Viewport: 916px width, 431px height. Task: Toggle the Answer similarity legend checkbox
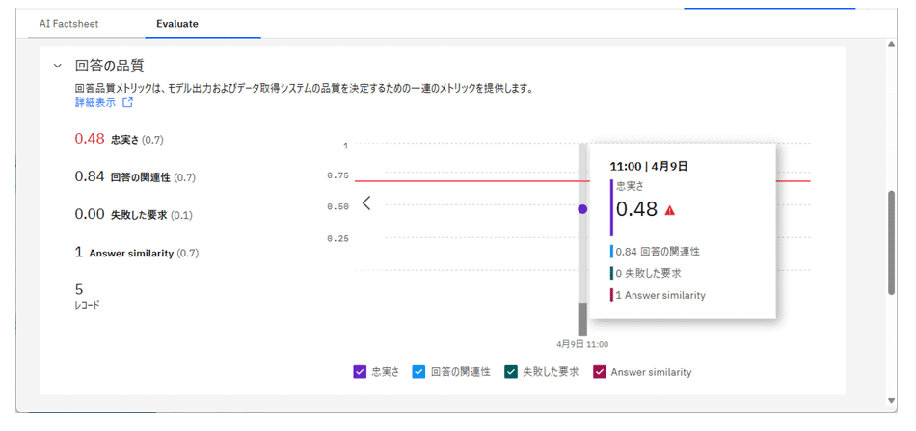599,371
